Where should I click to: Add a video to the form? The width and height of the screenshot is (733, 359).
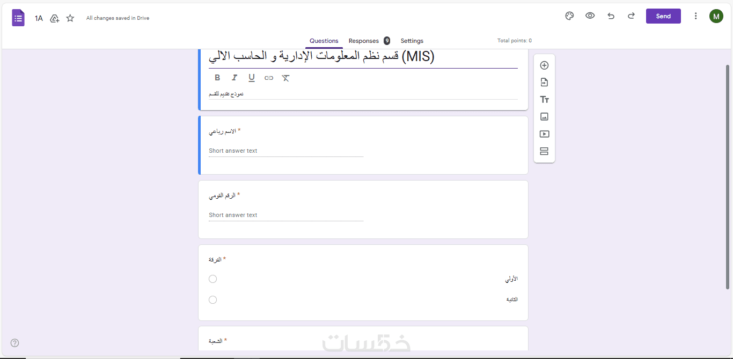(x=544, y=134)
